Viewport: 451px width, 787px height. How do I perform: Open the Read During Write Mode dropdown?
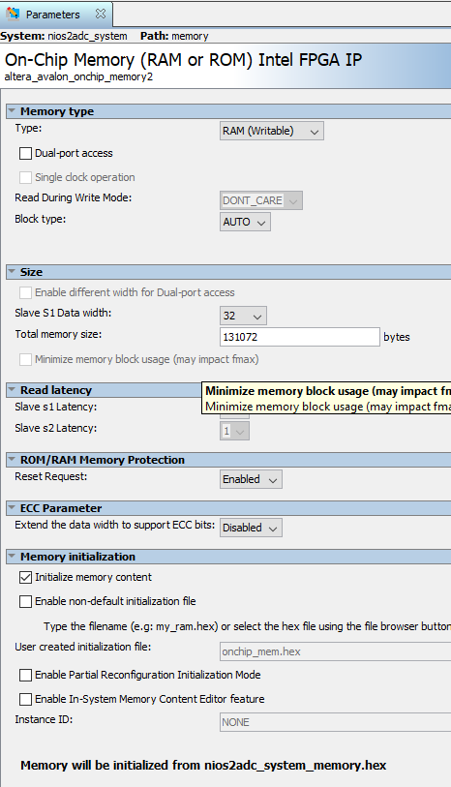click(x=261, y=200)
